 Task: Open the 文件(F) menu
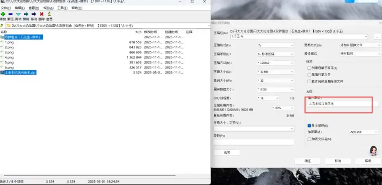point(6,8)
